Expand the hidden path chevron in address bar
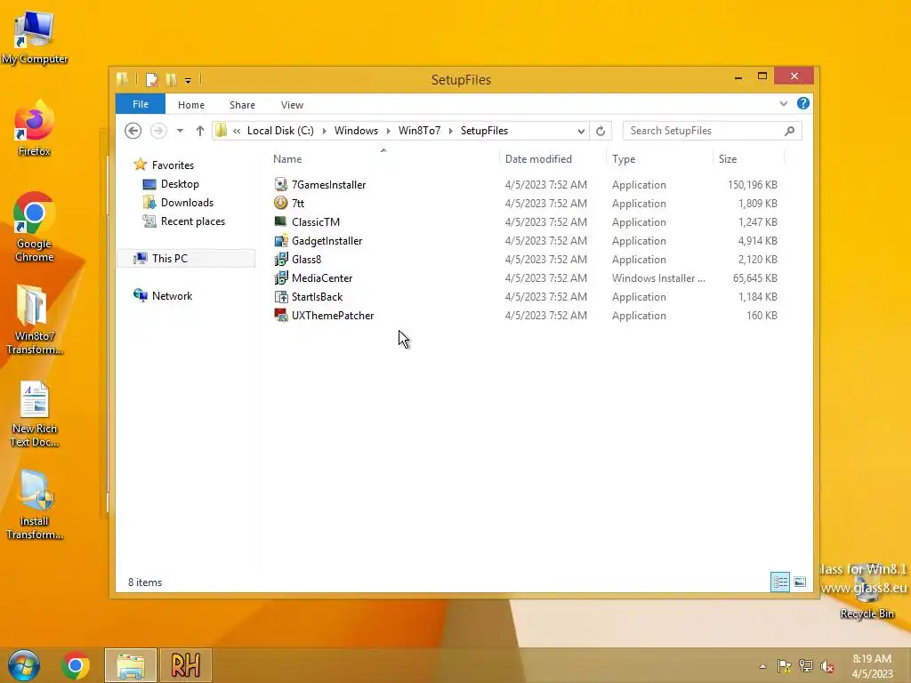The height and width of the screenshot is (683, 911). click(x=237, y=132)
